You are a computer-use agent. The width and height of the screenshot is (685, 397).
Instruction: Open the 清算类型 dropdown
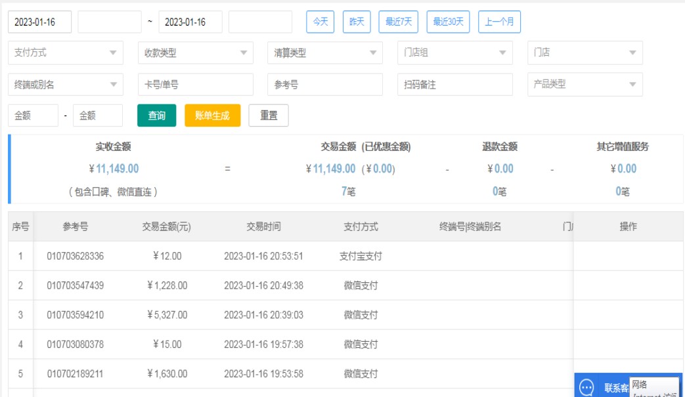pos(324,53)
